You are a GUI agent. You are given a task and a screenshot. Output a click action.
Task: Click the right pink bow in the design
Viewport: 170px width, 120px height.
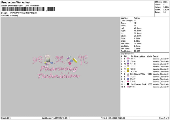coord(83,60)
